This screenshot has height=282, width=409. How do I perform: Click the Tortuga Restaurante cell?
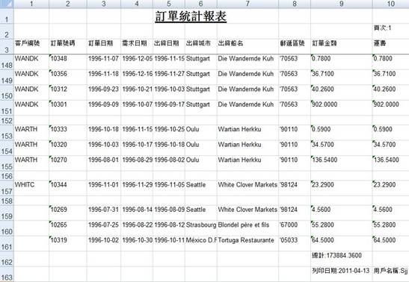[247, 243]
